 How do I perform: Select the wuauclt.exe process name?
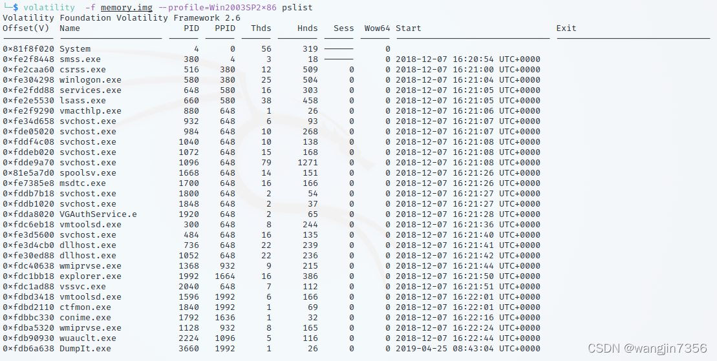point(88,338)
